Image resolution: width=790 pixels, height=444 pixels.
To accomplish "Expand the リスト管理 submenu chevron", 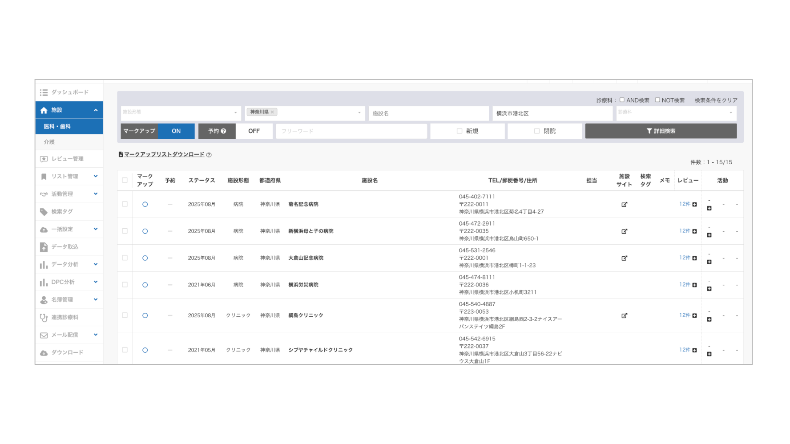I will point(96,177).
